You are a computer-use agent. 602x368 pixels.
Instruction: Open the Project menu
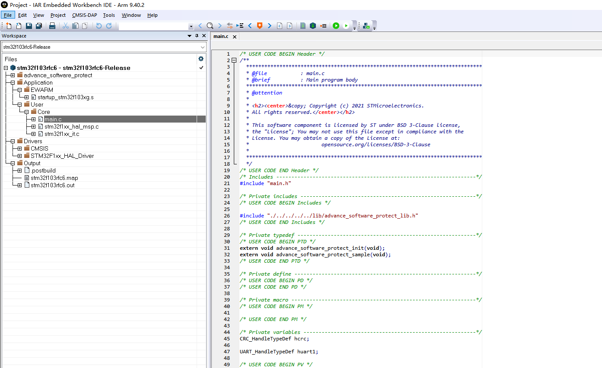[58, 15]
